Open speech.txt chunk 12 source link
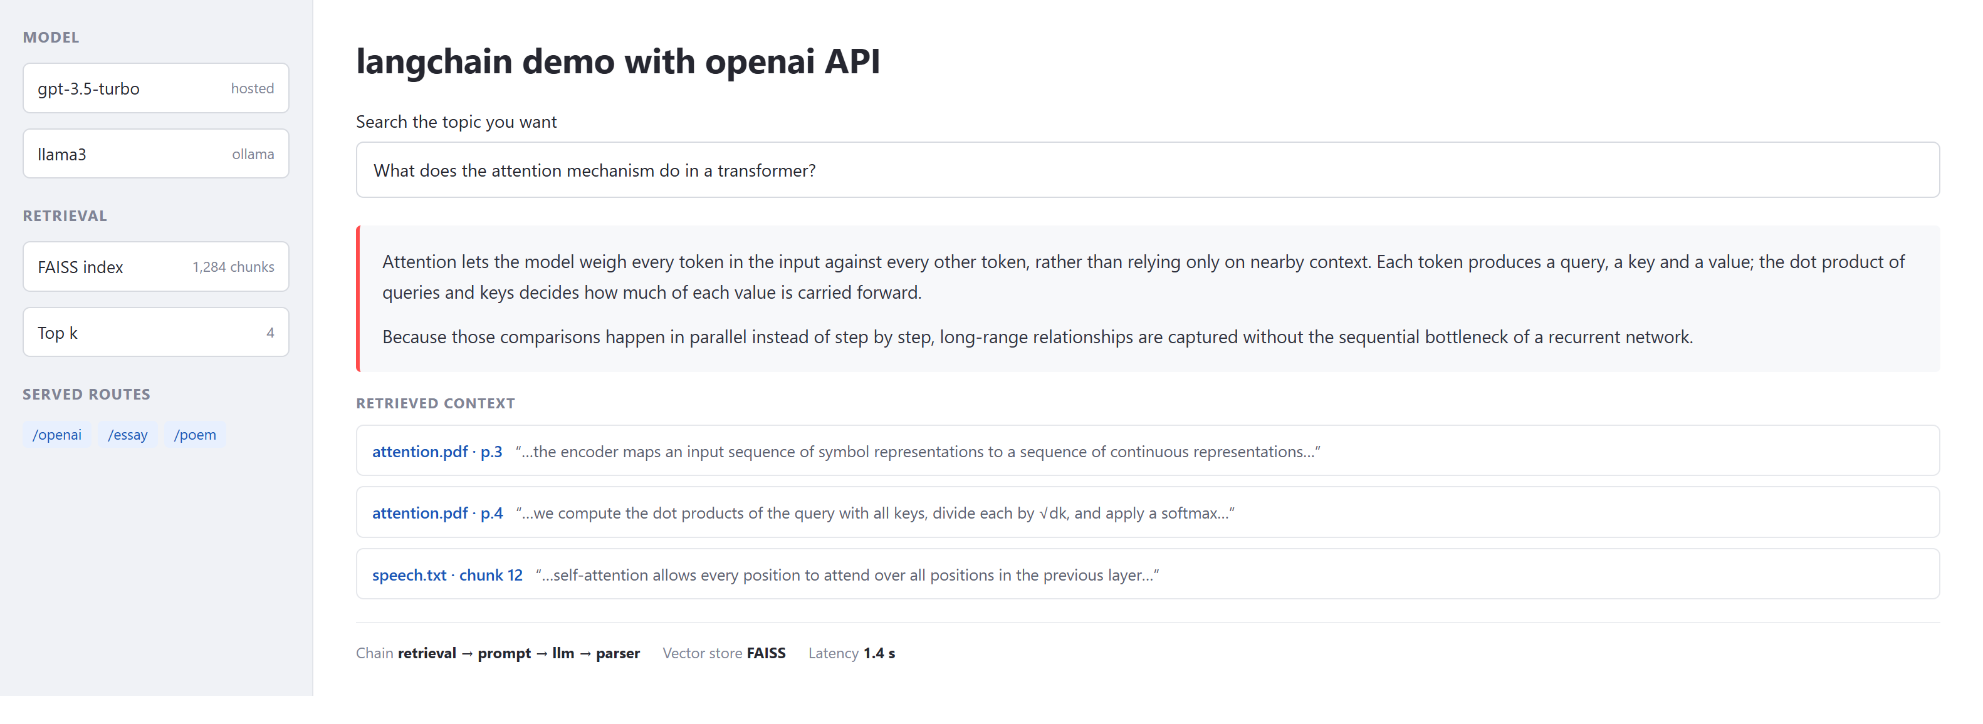This screenshot has width=1983, height=724. (447, 576)
